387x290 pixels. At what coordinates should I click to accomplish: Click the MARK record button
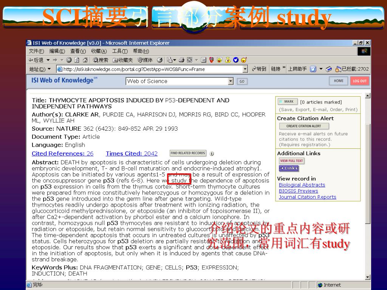pyautogui.click(x=288, y=102)
